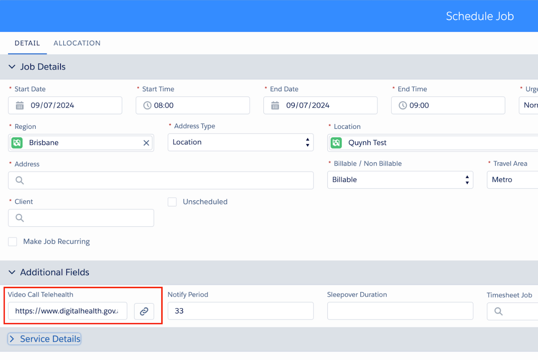Click the Schedule Job header title

tap(480, 16)
